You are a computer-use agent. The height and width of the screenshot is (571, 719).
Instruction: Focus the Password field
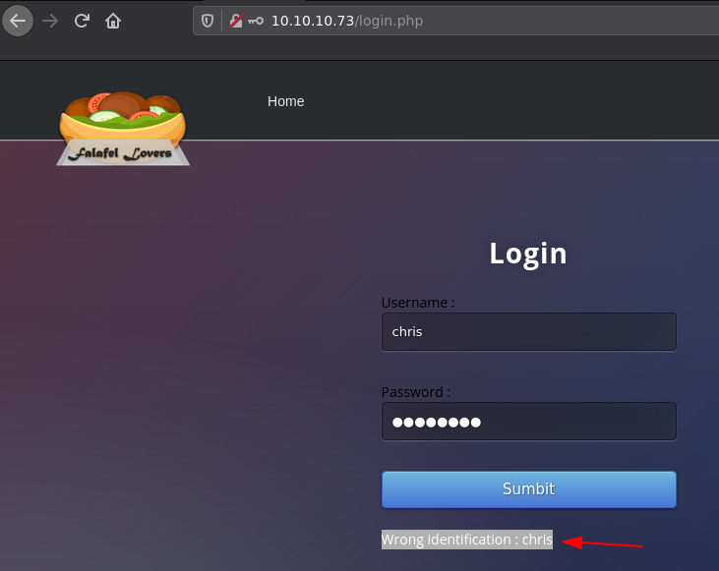pos(529,422)
